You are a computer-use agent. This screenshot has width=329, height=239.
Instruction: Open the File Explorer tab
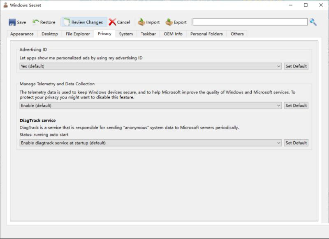[x=78, y=34]
